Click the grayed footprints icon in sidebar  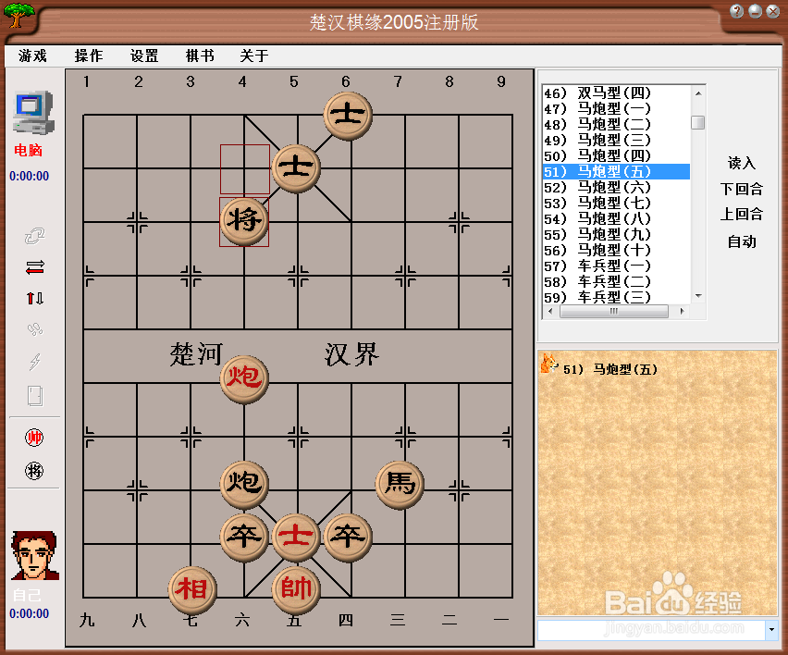click(34, 329)
